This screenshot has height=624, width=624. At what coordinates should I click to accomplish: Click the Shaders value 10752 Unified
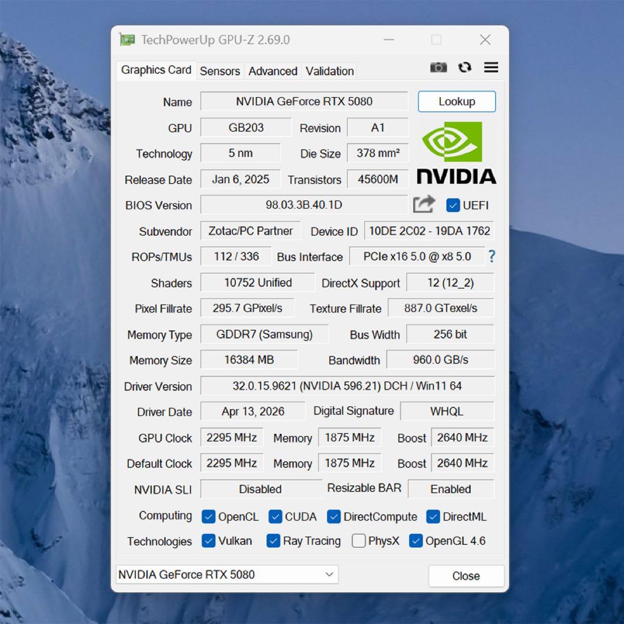(x=258, y=283)
